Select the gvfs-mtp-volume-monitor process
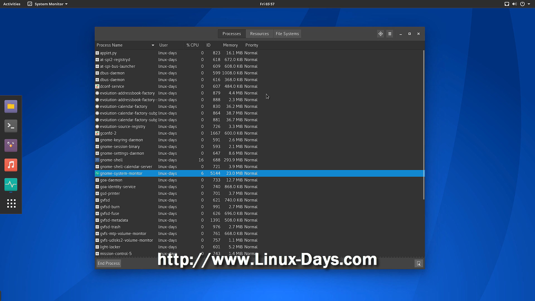The image size is (535, 301). click(259, 234)
